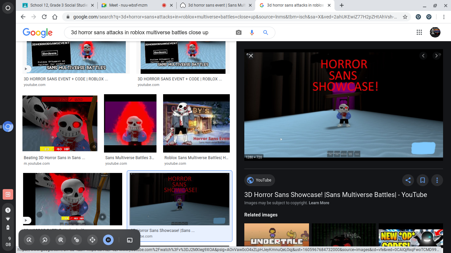Search by image with the camera icon
Screen dimensions: 451x253
(239, 32)
